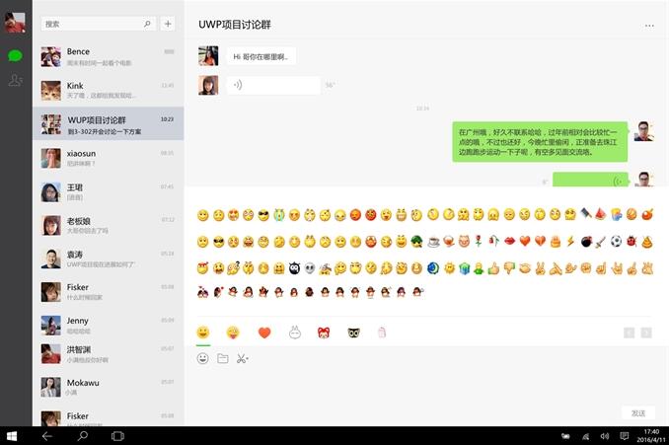Click the taskbar back arrow
Viewport: 669px width, 445px height.
[47, 436]
